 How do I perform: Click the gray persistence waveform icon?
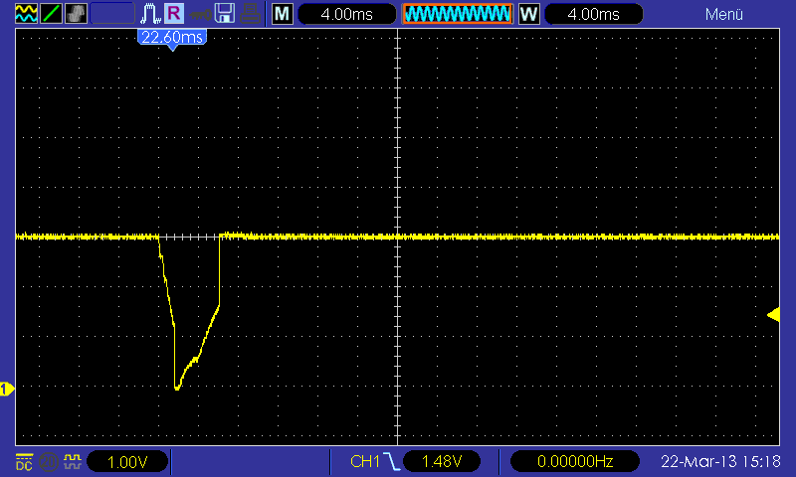click(77, 13)
